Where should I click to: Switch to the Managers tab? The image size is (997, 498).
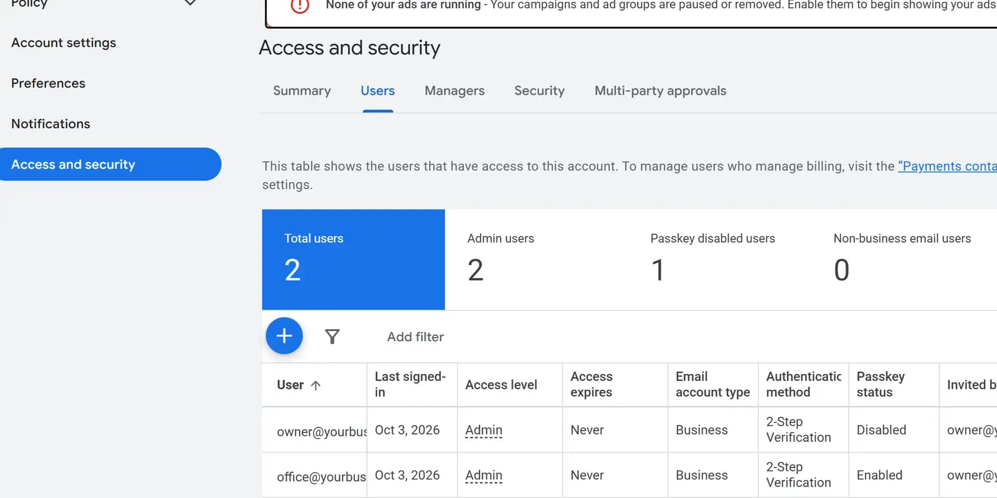coord(455,90)
